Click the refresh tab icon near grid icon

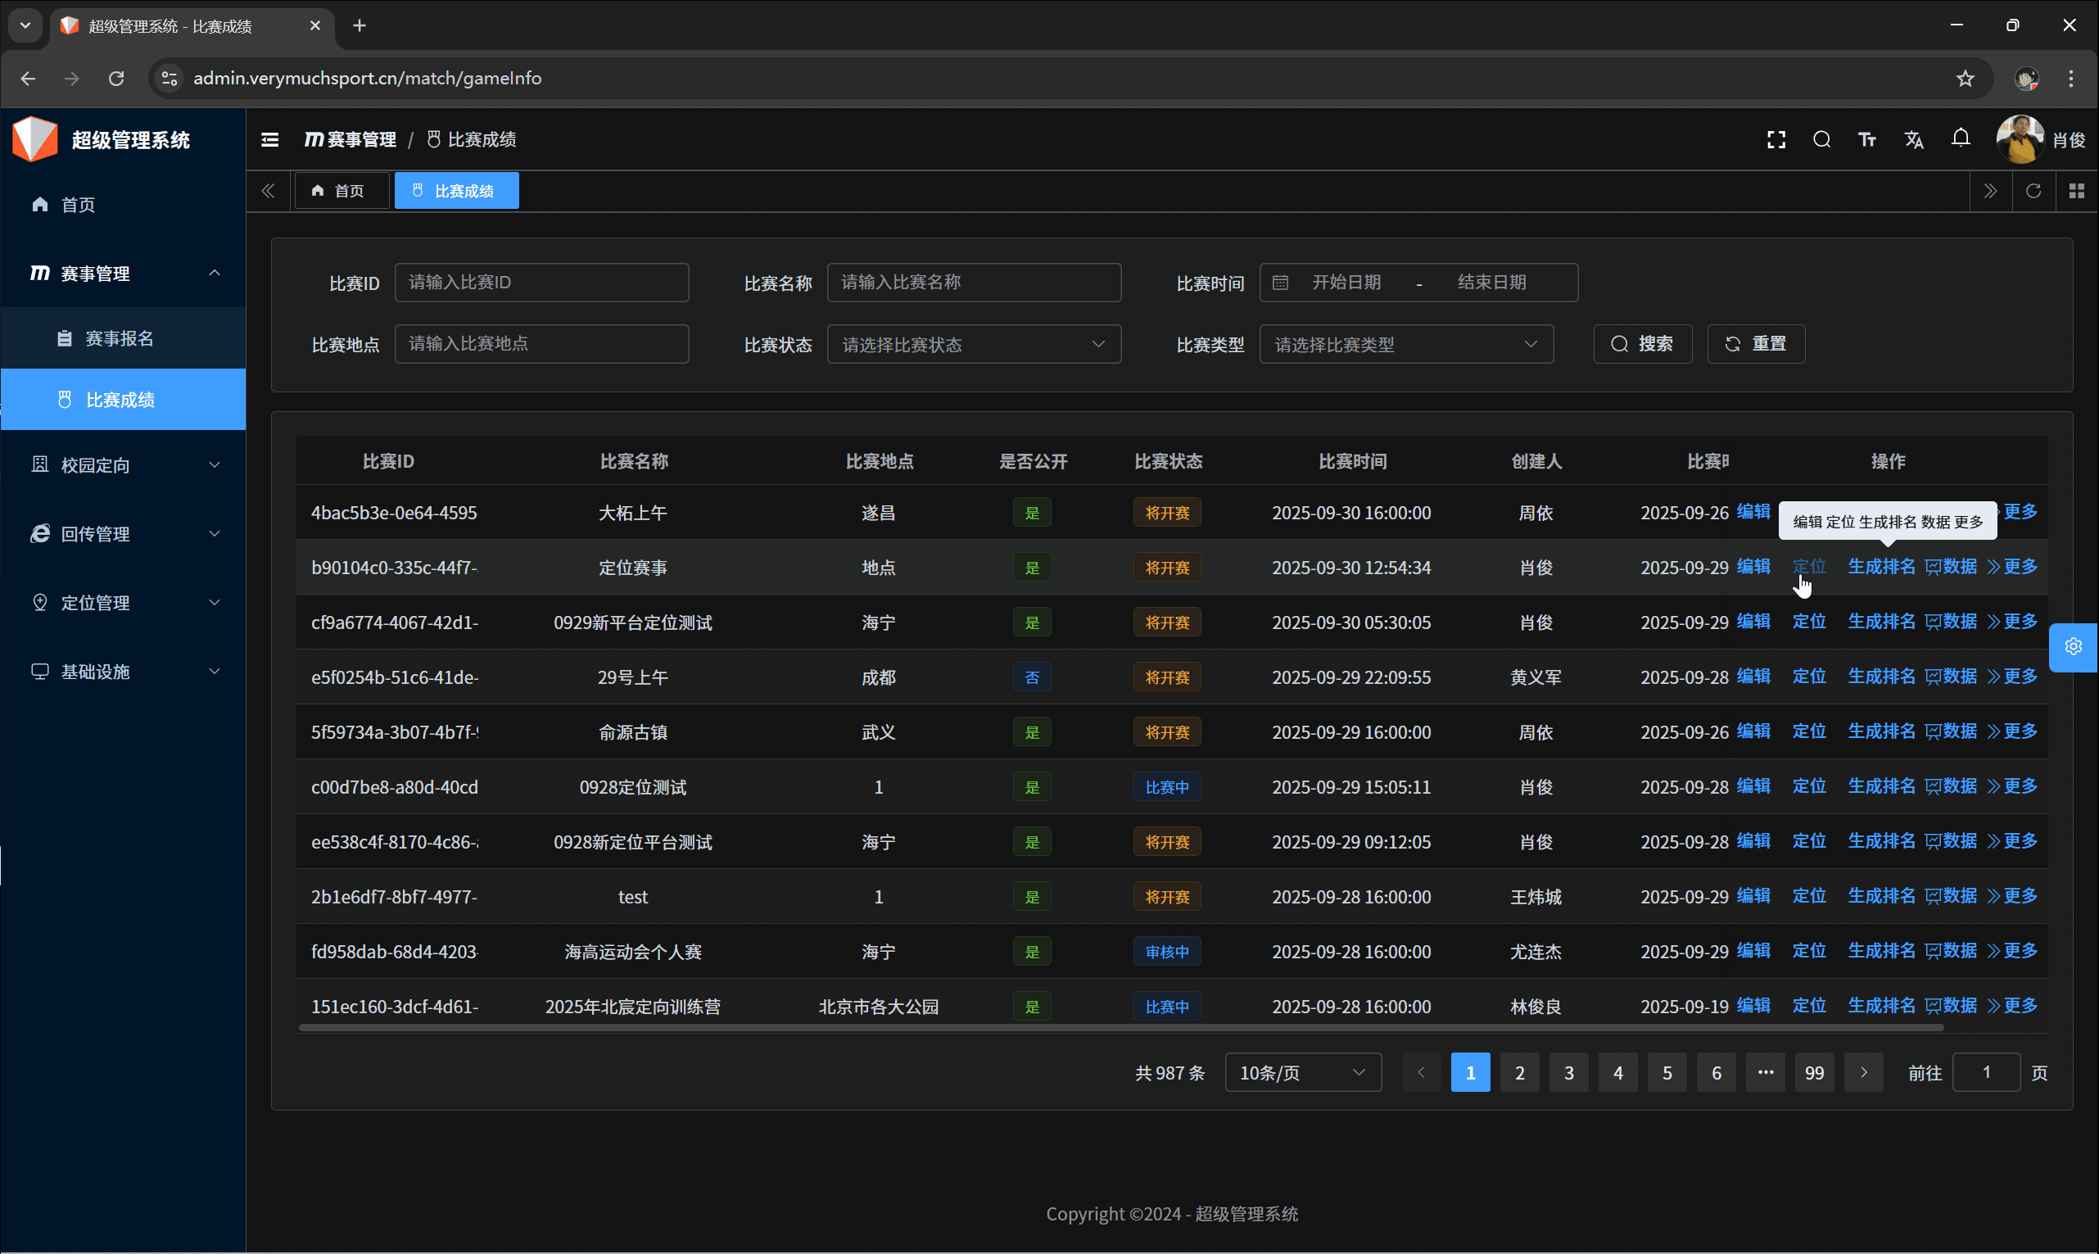2033,191
